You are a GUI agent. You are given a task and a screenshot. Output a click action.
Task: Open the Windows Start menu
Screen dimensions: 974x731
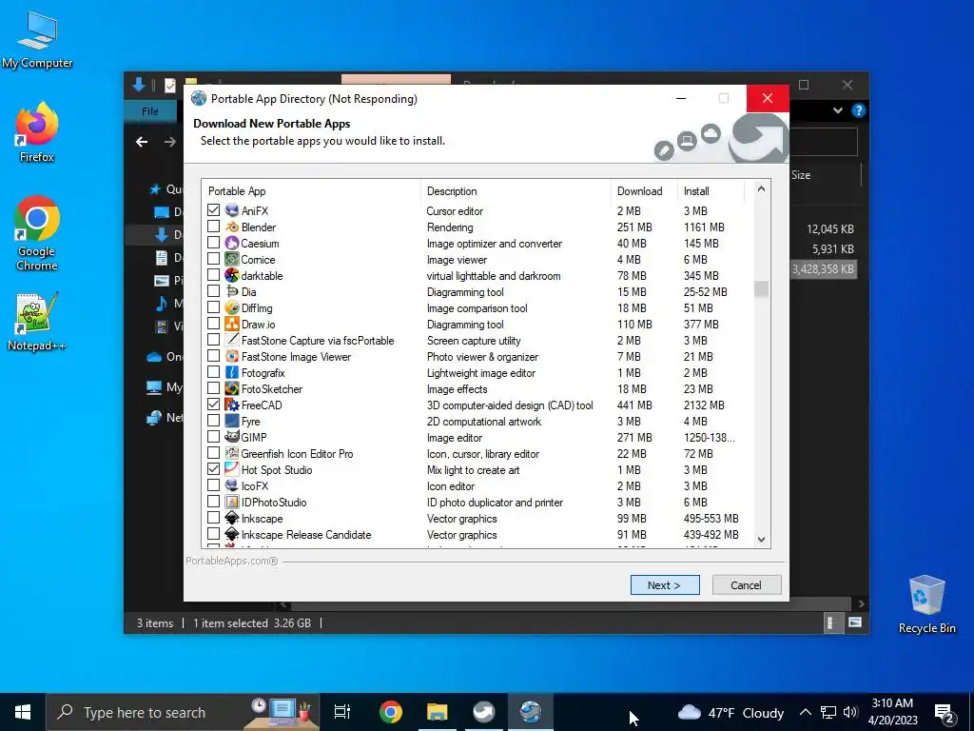coord(23,712)
